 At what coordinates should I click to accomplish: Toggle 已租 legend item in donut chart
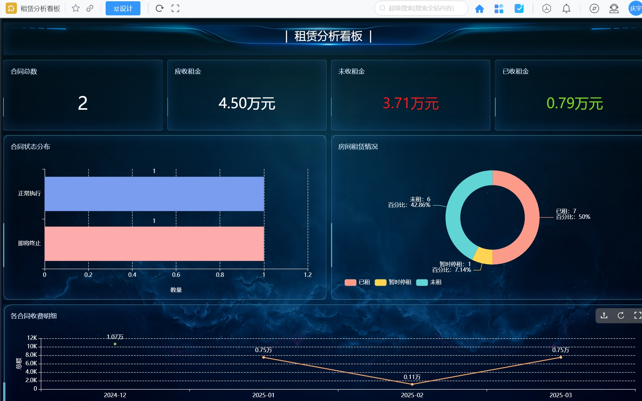(x=357, y=282)
